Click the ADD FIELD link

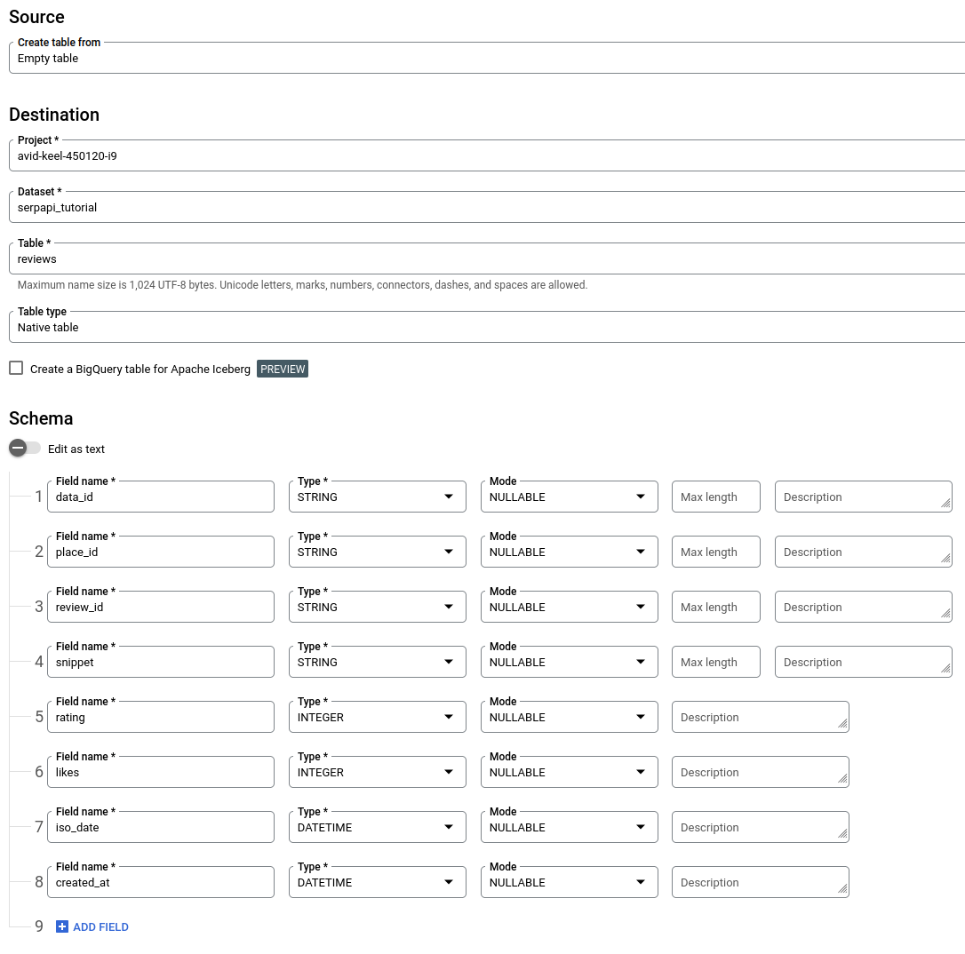point(100,927)
